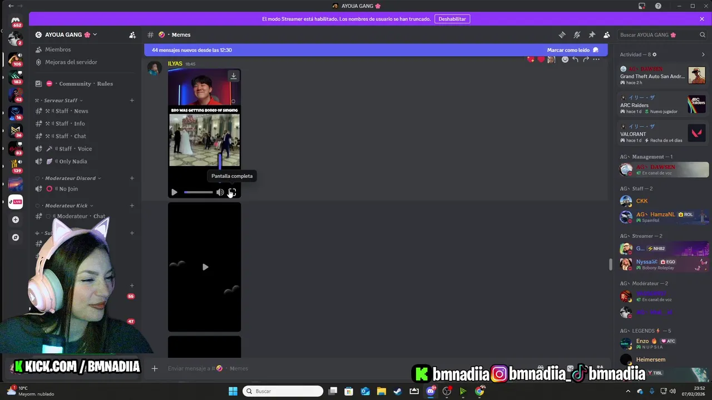Add a channel to Serveur Staff category
The height and width of the screenshot is (400, 712).
pyautogui.click(x=132, y=101)
